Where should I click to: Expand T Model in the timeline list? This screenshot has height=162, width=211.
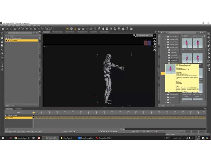click(x=6, y=118)
